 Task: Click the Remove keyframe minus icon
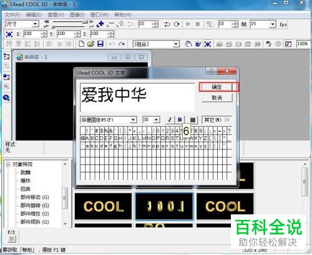[x=110, y=24]
